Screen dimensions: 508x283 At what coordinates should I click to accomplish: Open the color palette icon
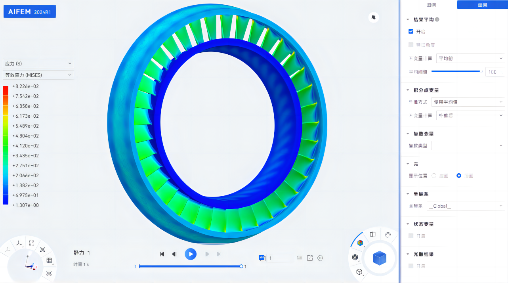[x=388, y=235]
